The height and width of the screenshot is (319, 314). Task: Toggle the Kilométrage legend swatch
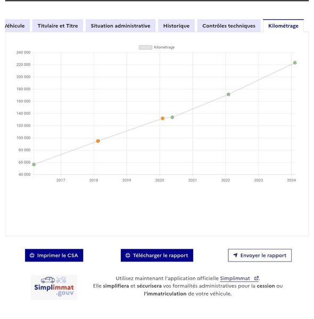click(x=145, y=47)
